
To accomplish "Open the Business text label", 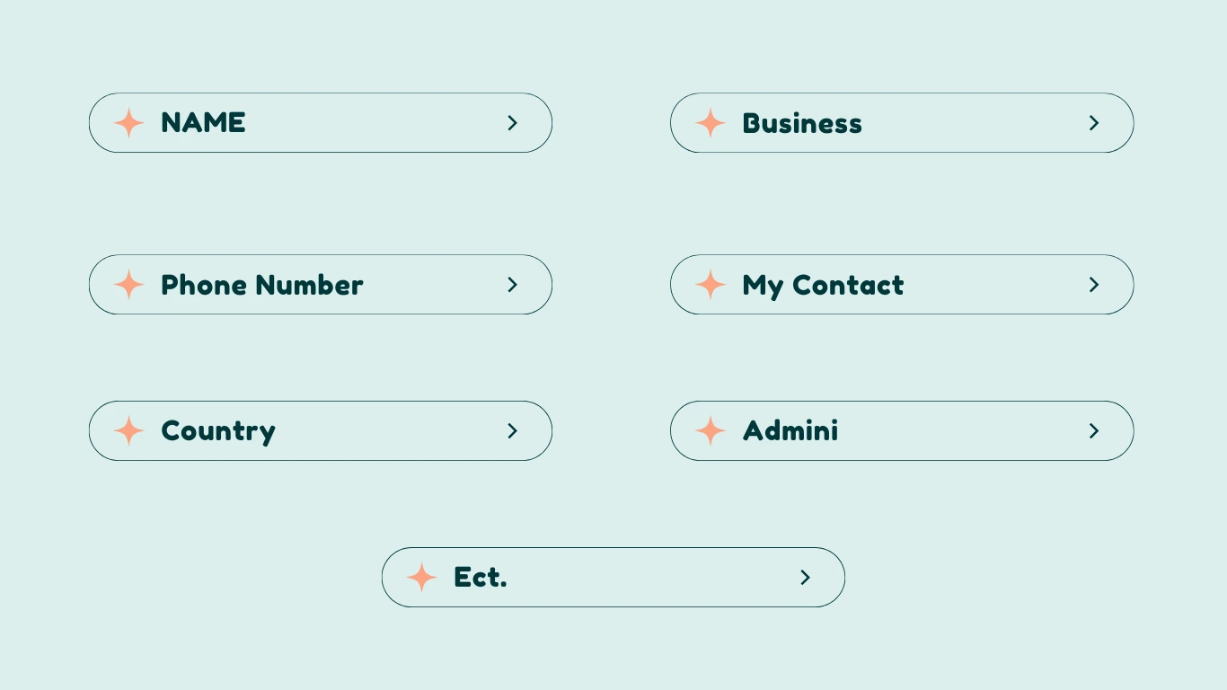I will 801,124.
